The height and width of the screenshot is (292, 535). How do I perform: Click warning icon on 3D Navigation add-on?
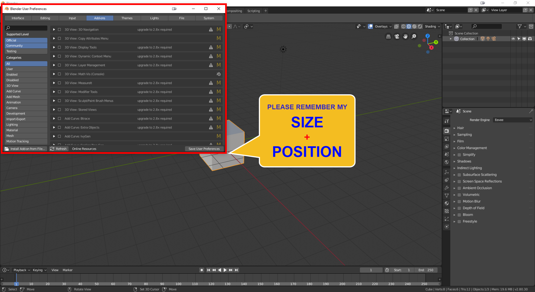[211, 29]
